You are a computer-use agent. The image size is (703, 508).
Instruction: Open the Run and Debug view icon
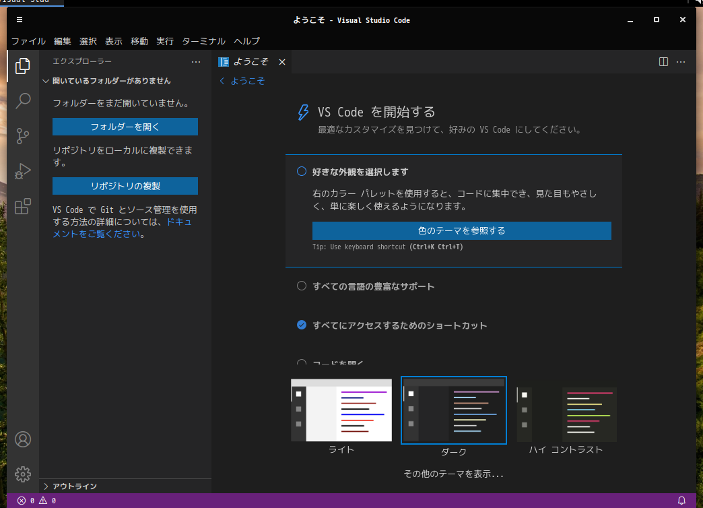(x=22, y=171)
